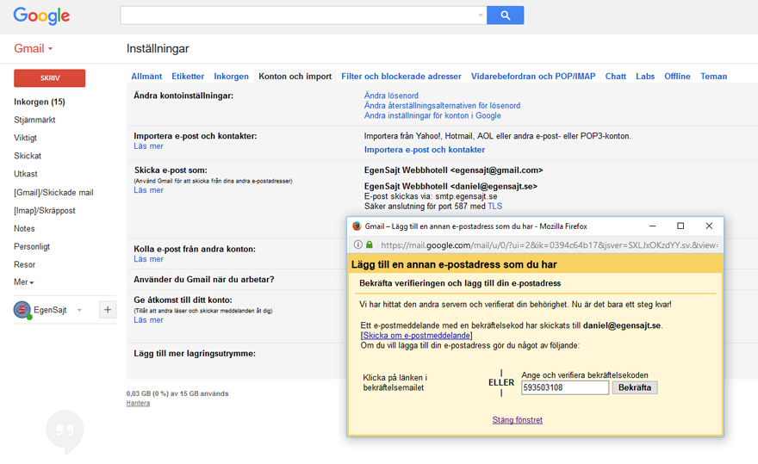Click the blue search magnifier button
The width and height of the screenshot is (758, 464).
[x=505, y=15]
